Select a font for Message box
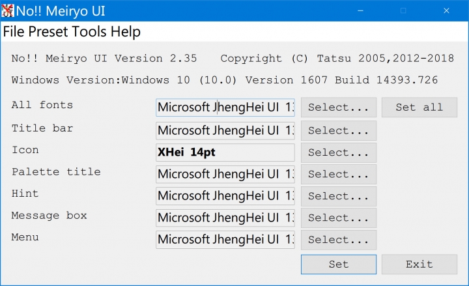The width and height of the screenshot is (469, 286). click(339, 218)
